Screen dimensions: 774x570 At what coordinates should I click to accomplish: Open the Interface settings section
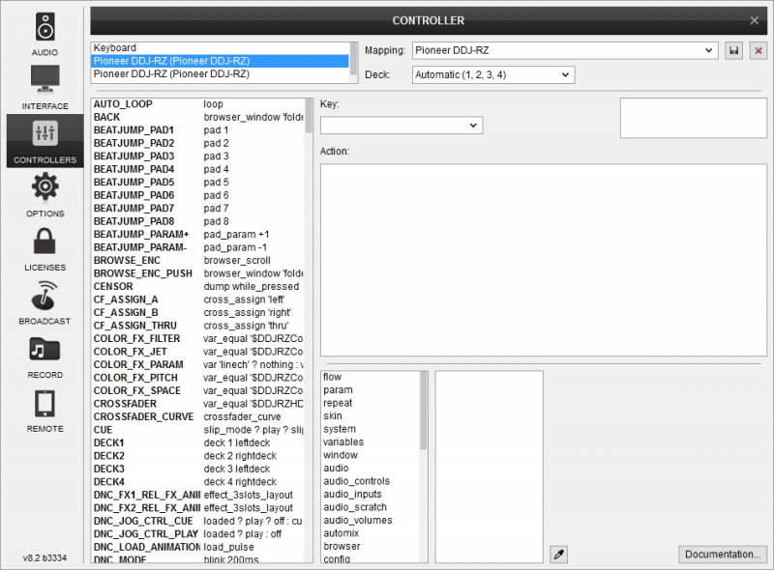pos(45,87)
